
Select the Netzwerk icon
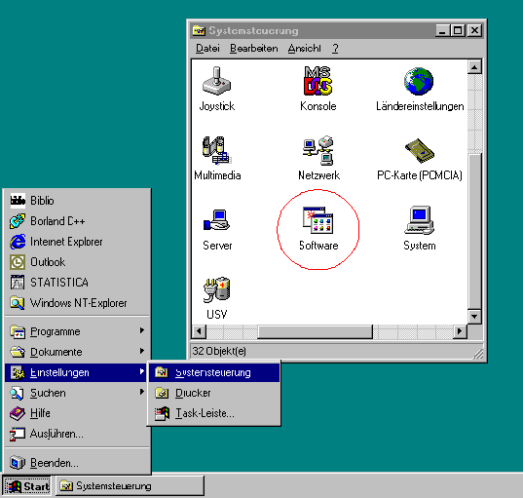tap(318, 150)
